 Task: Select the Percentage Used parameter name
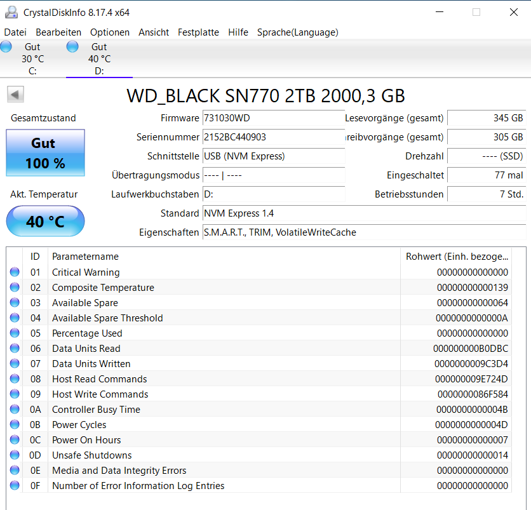(87, 333)
